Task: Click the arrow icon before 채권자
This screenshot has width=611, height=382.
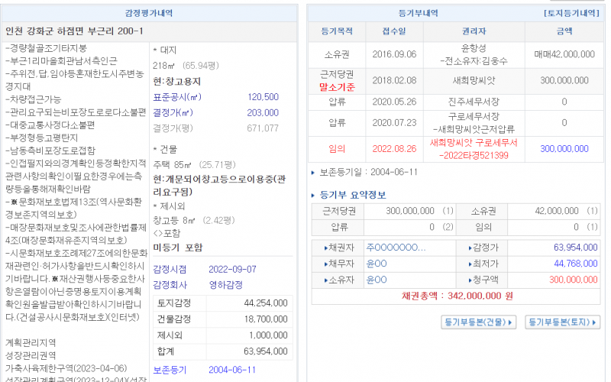Action: click(325, 248)
